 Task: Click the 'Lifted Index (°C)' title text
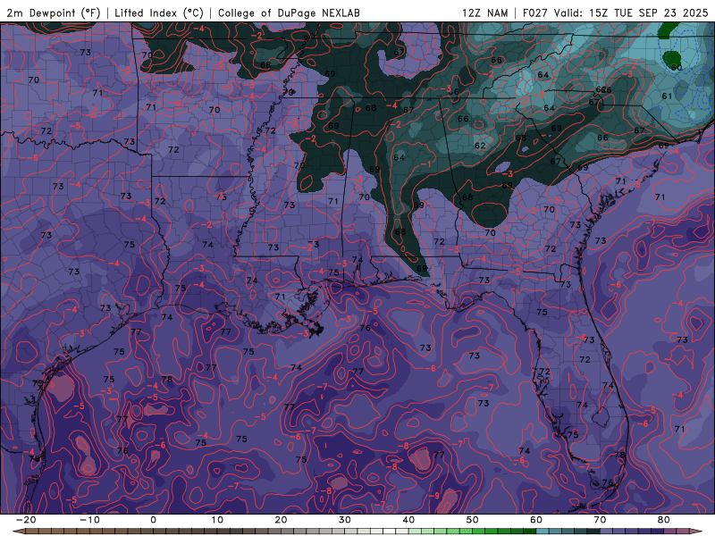159,13
